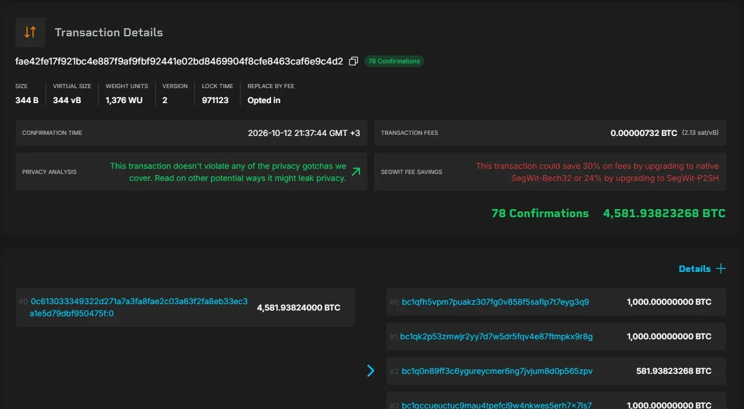This screenshot has width=744, height=409.
Task: Click the Details link
Action: point(694,269)
